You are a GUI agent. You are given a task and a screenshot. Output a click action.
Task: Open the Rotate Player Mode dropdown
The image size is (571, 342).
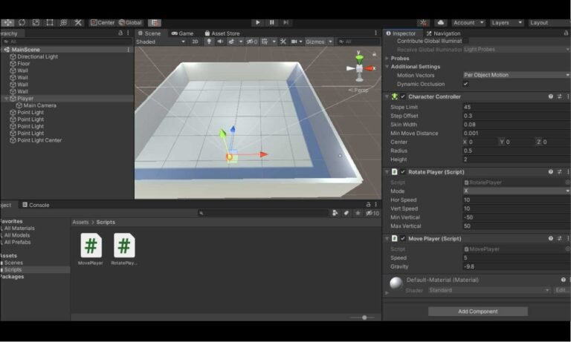click(517, 191)
